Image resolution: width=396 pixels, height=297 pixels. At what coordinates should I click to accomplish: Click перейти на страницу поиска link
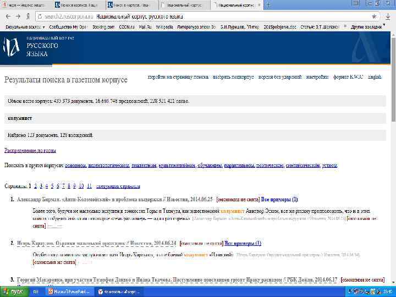point(178,77)
